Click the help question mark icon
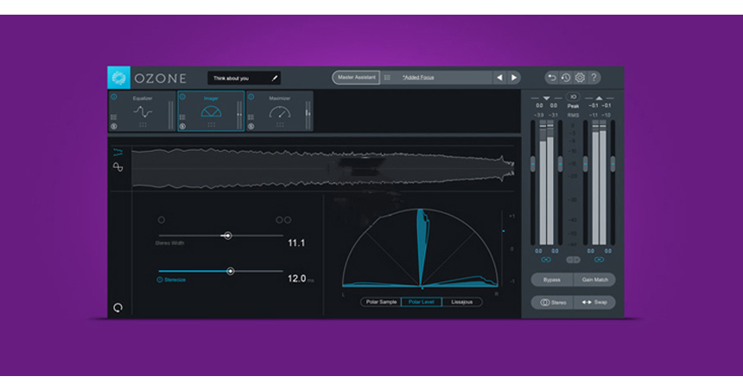This screenshot has height=389, width=743. pyautogui.click(x=594, y=78)
